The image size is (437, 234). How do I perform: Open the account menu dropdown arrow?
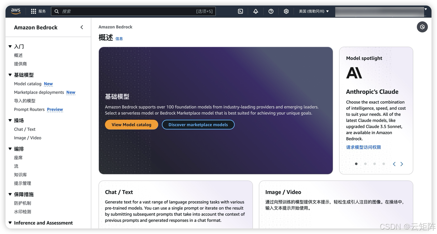click(x=426, y=9)
